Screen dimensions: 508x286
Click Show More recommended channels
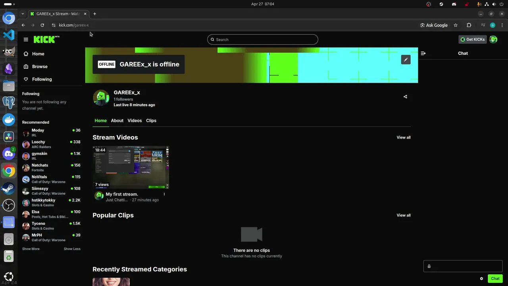click(31, 249)
